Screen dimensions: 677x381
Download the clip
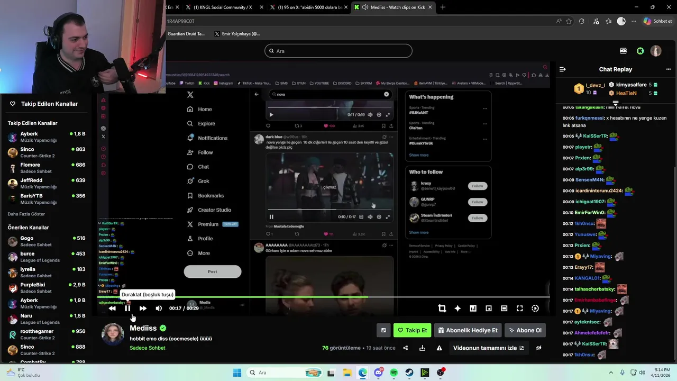coord(422,348)
